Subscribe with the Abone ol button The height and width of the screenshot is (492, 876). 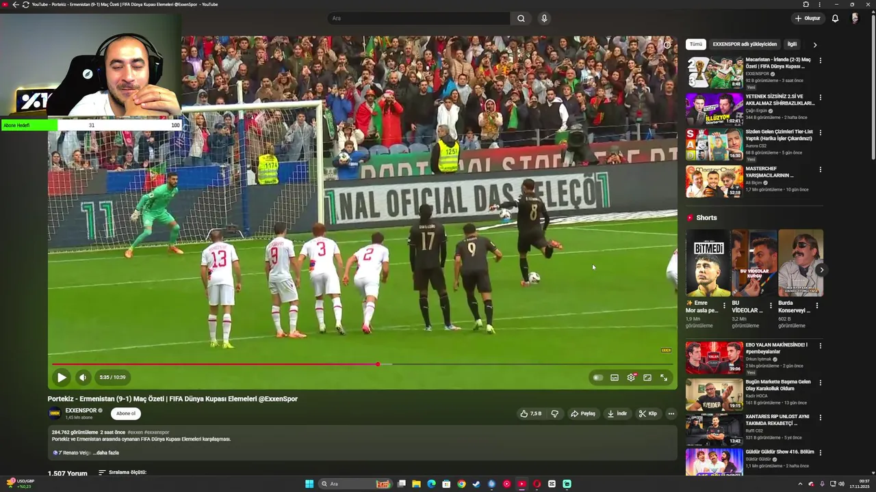pos(126,413)
